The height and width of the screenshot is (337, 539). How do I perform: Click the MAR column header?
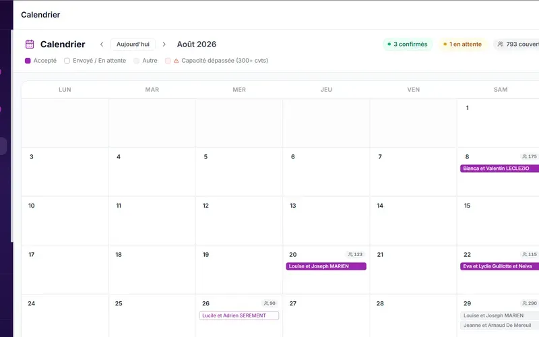click(x=152, y=90)
